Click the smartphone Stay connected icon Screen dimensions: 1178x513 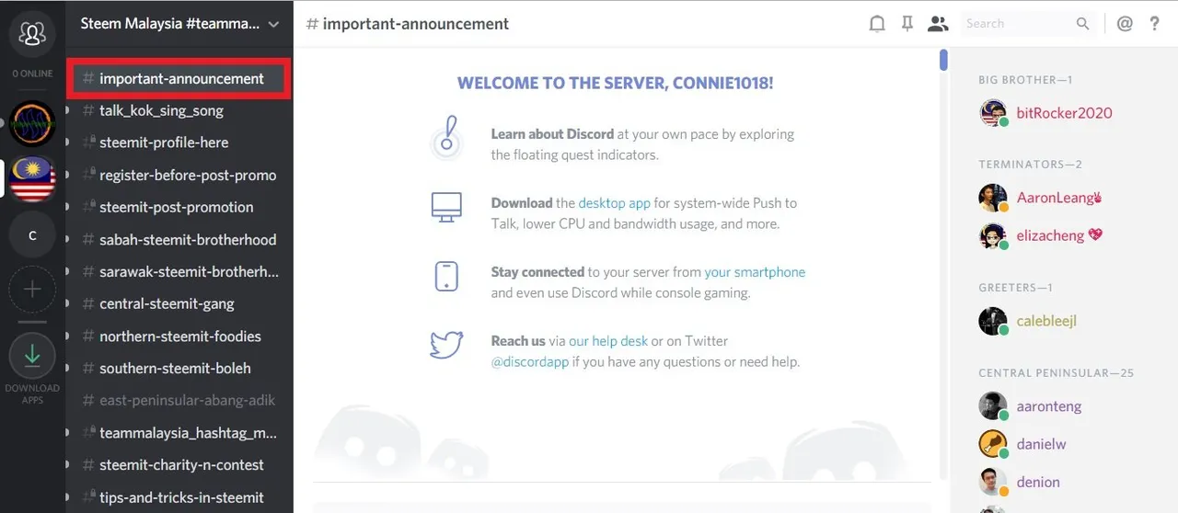coord(446,276)
